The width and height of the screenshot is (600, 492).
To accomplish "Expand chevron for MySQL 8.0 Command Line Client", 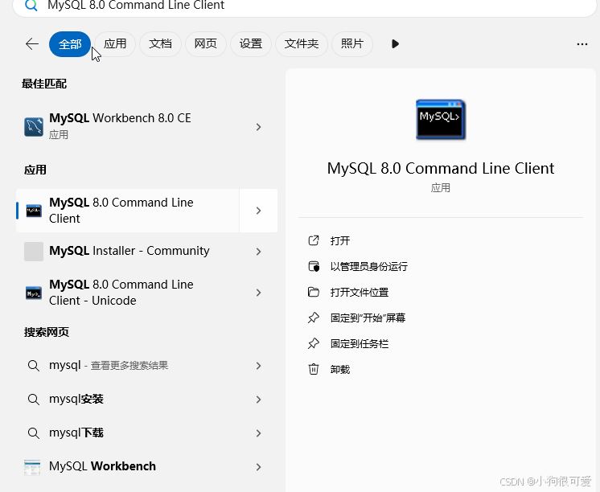I will pyautogui.click(x=259, y=211).
